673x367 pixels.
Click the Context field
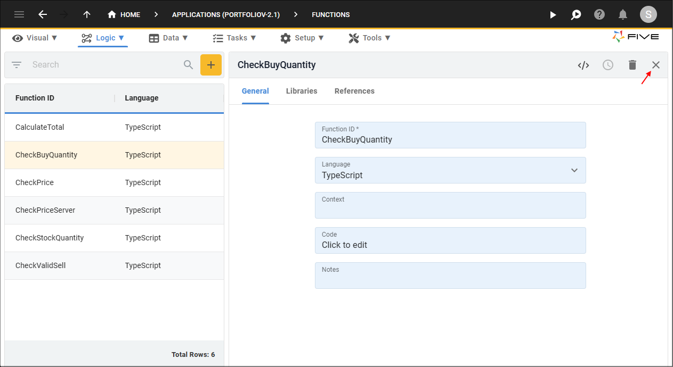[450, 205]
